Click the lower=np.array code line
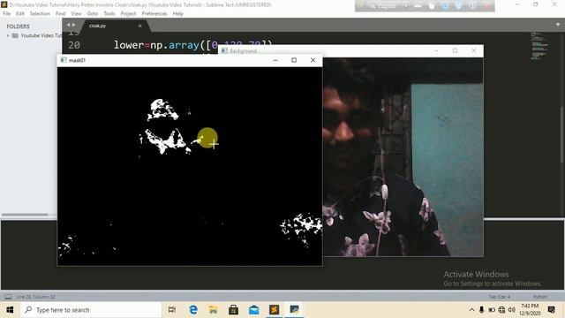This screenshot has width=565, height=318. (193, 45)
